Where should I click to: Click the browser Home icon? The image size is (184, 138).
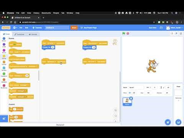pos(15,22)
